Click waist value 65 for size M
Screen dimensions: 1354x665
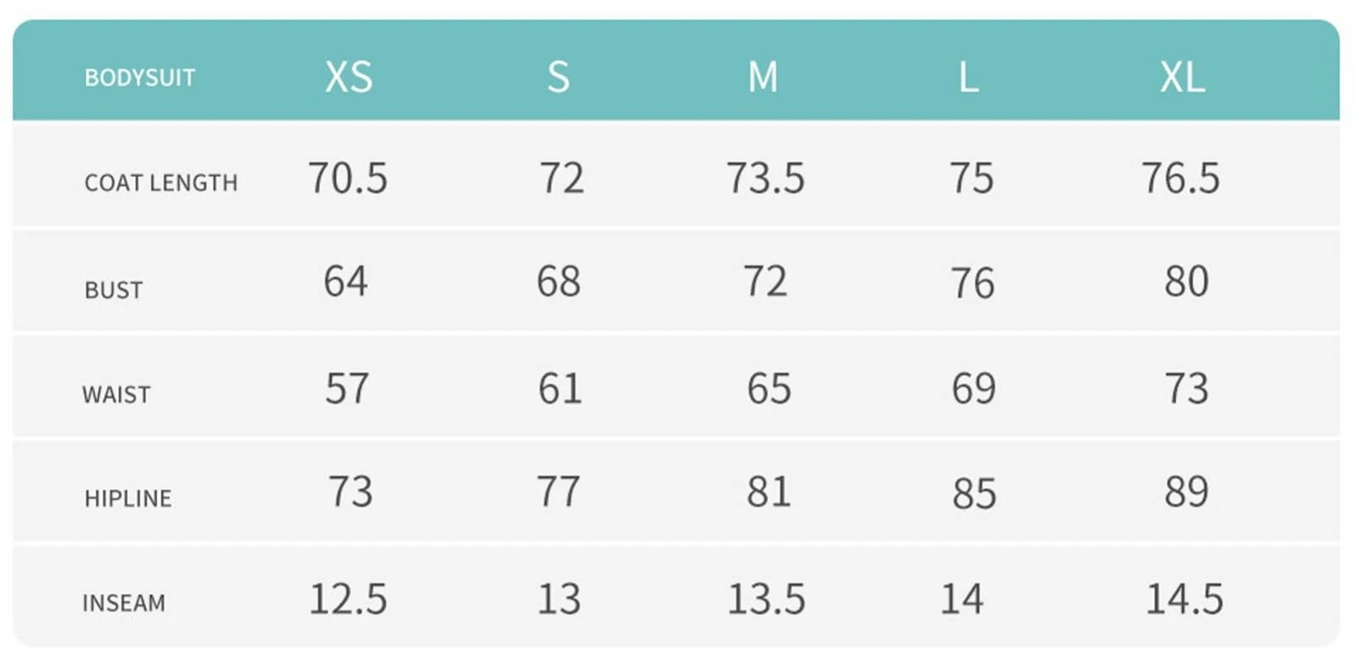[x=768, y=389]
